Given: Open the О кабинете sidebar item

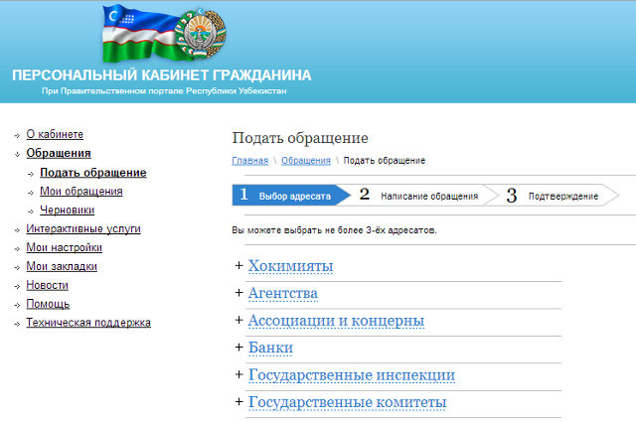Looking at the screenshot, I should tap(55, 134).
